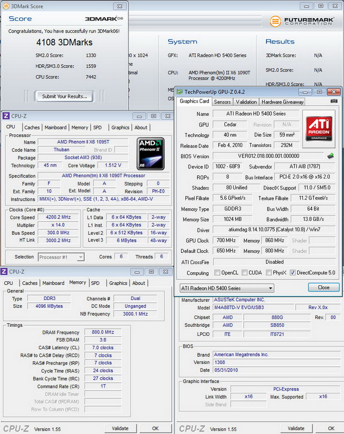
Task: Click the ATI Radeon logo in GPU-Z
Action: [319, 129]
